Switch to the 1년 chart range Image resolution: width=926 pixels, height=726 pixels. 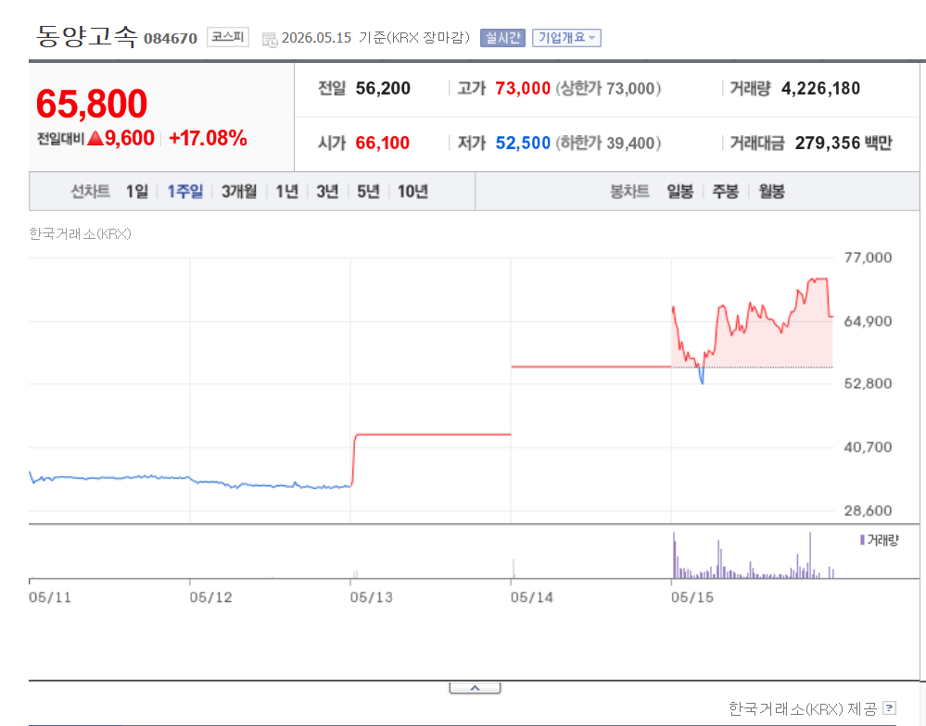click(287, 191)
